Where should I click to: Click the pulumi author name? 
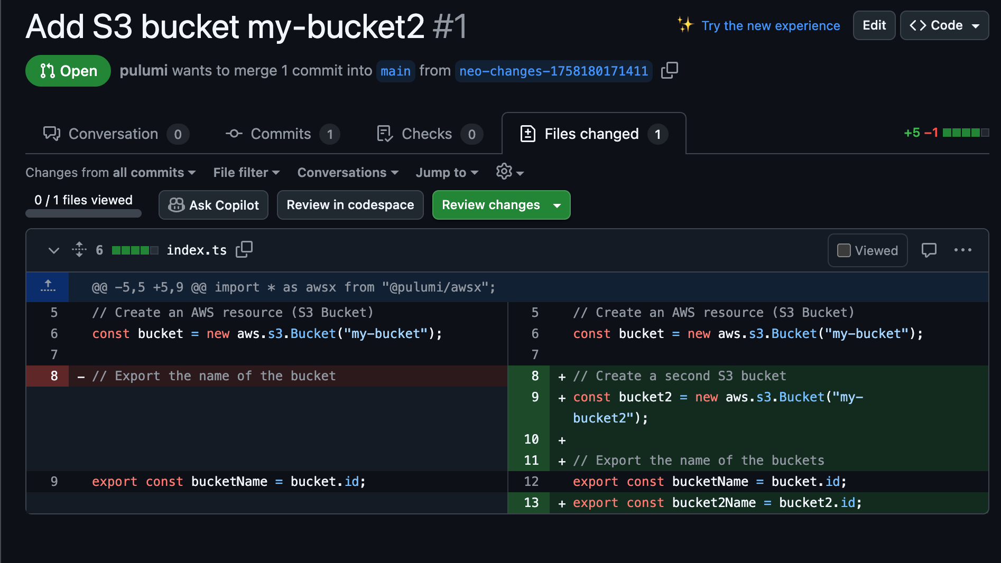tap(144, 71)
